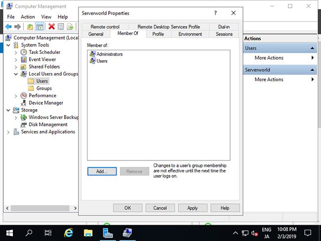Image resolution: width=321 pixels, height=241 pixels.
Task: Open Server Manager from the taskbar
Action: click(108, 233)
